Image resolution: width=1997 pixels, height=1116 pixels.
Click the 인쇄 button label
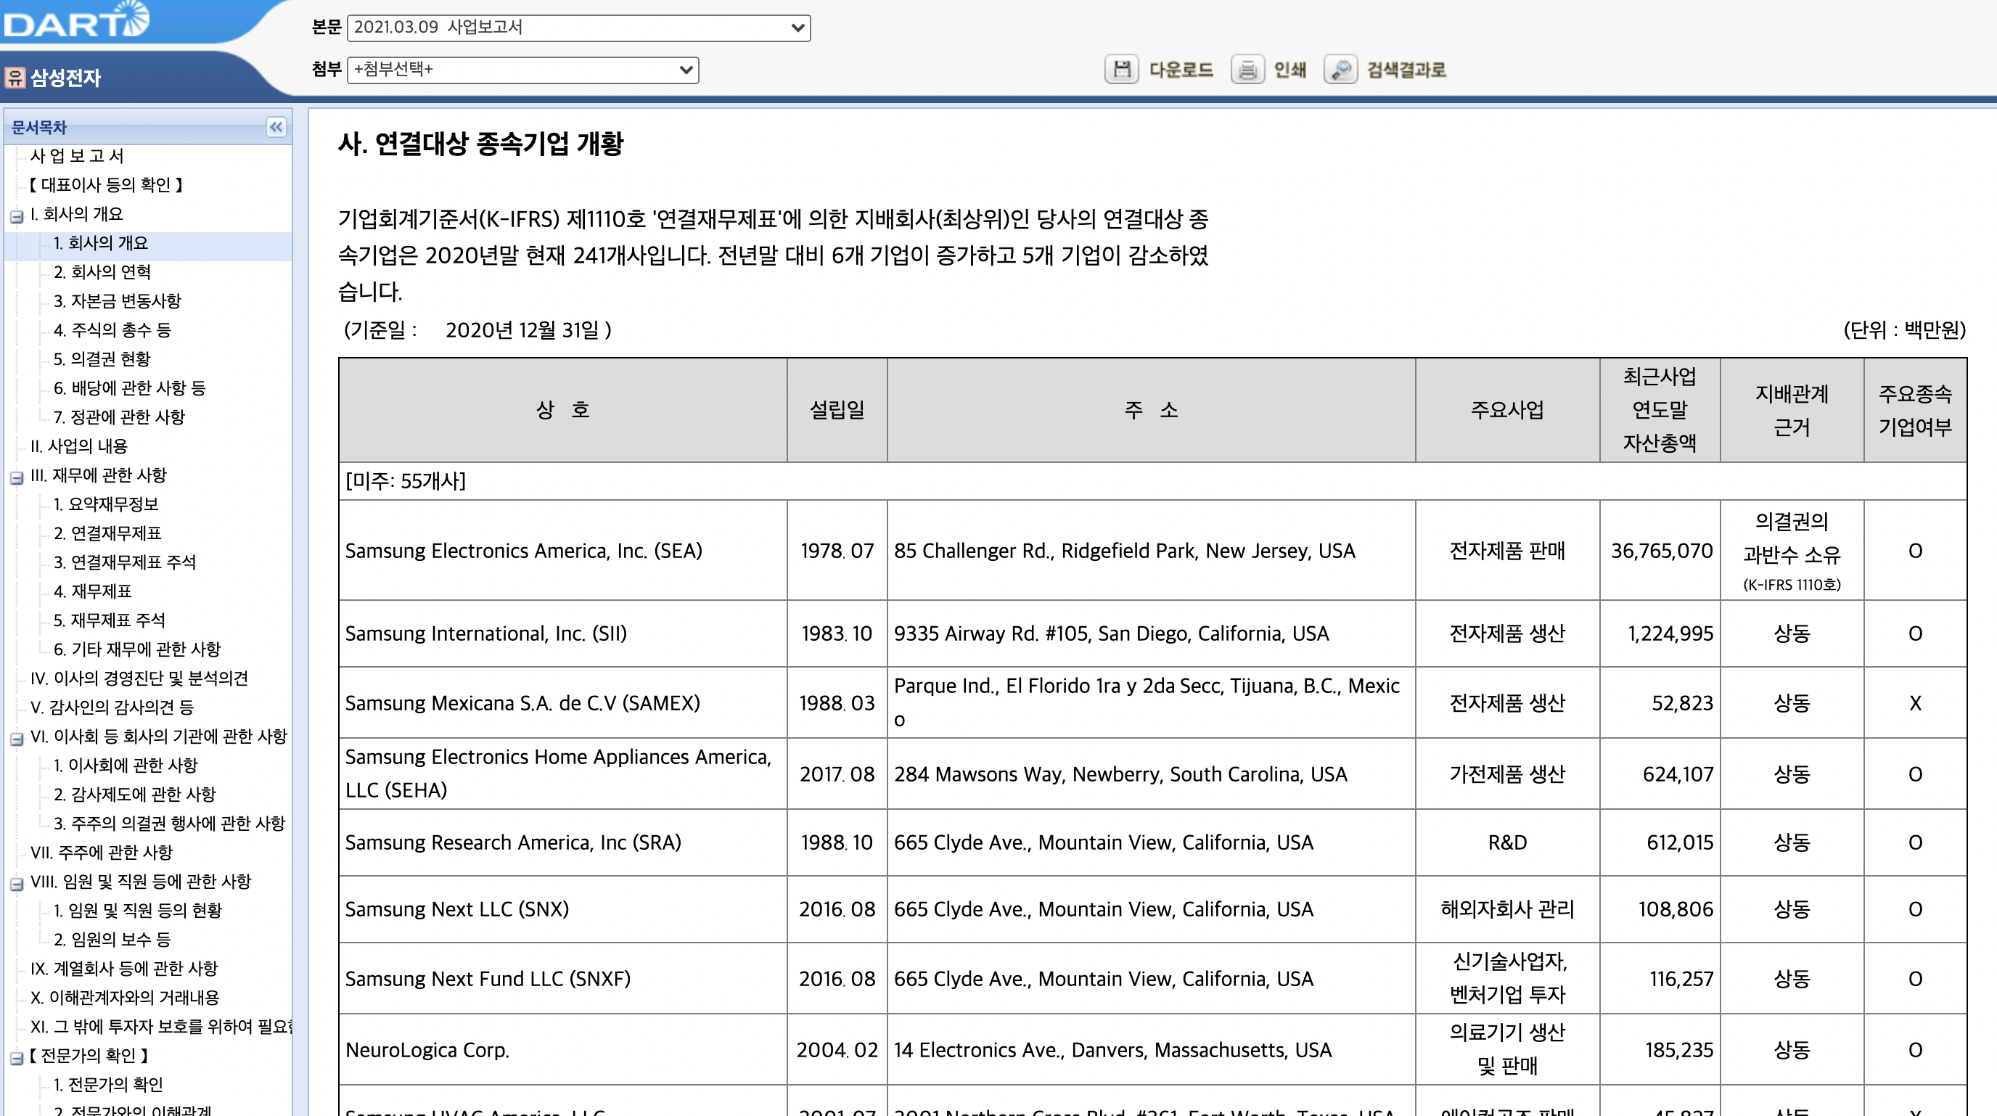click(1290, 70)
